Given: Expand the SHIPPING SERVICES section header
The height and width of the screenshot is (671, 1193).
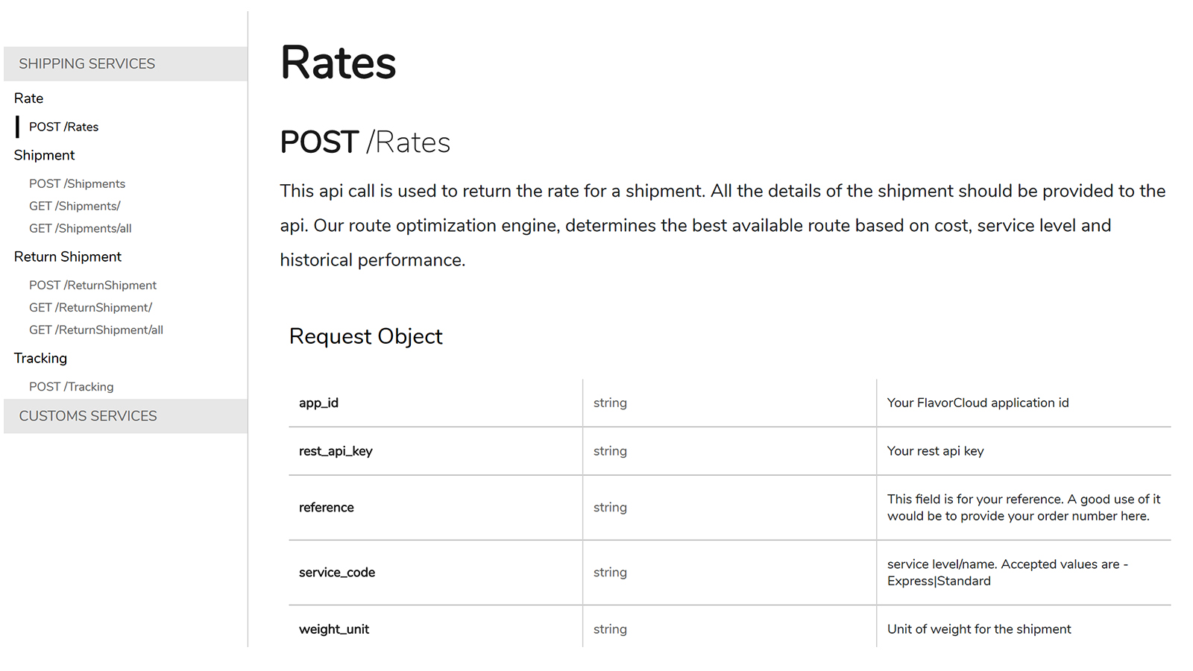Looking at the screenshot, I should pos(87,64).
